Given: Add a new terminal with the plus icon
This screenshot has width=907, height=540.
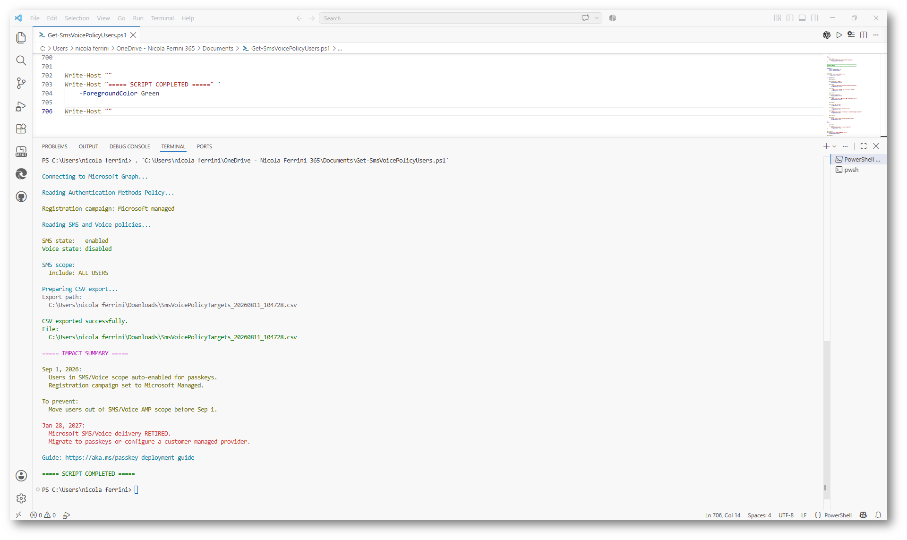Looking at the screenshot, I should click(x=826, y=146).
